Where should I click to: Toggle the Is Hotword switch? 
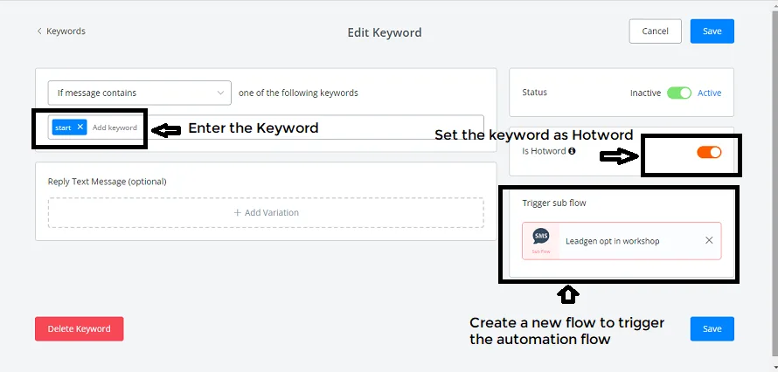(x=709, y=152)
